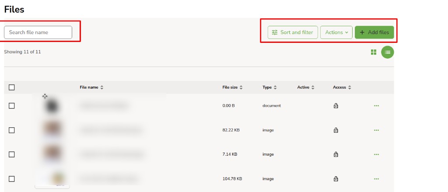Viewport: 448px width, 192px height.
Task: Click the 'Files' page heading
Action: [x=14, y=10]
